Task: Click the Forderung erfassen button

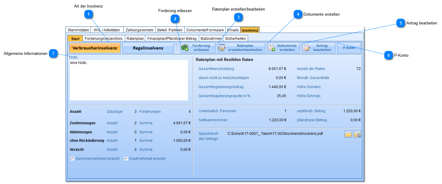Action: click(x=198, y=48)
